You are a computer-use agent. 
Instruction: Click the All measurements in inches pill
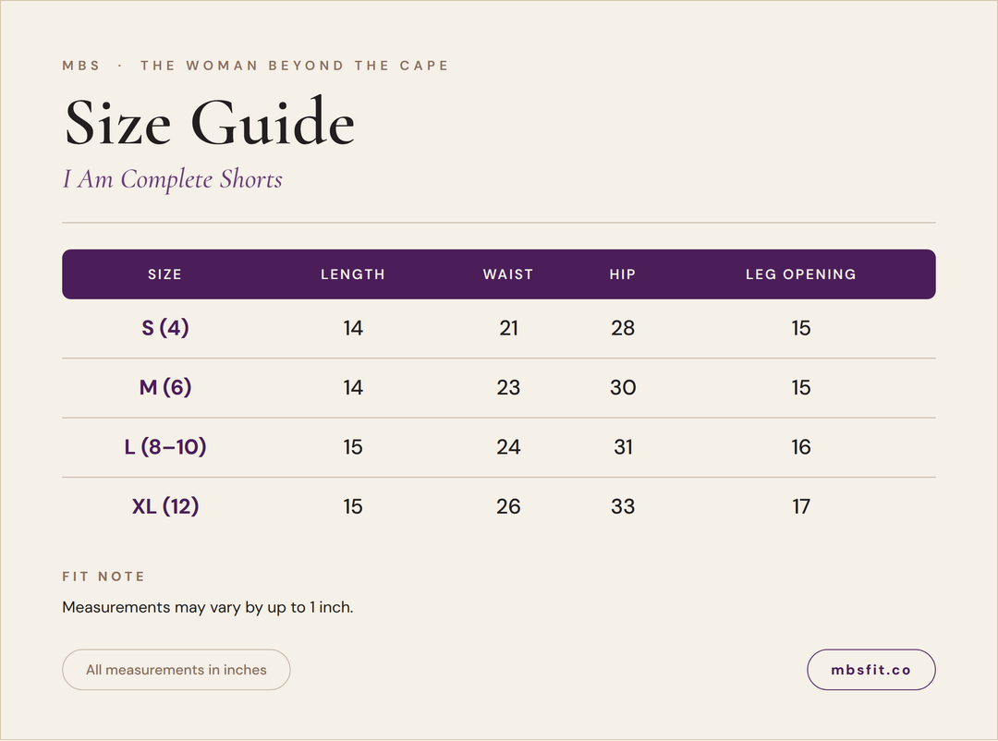176,670
